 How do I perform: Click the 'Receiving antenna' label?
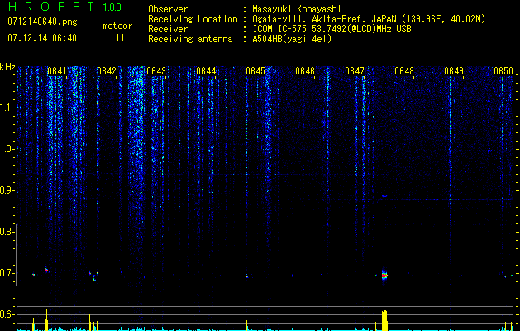click(190, 39)
